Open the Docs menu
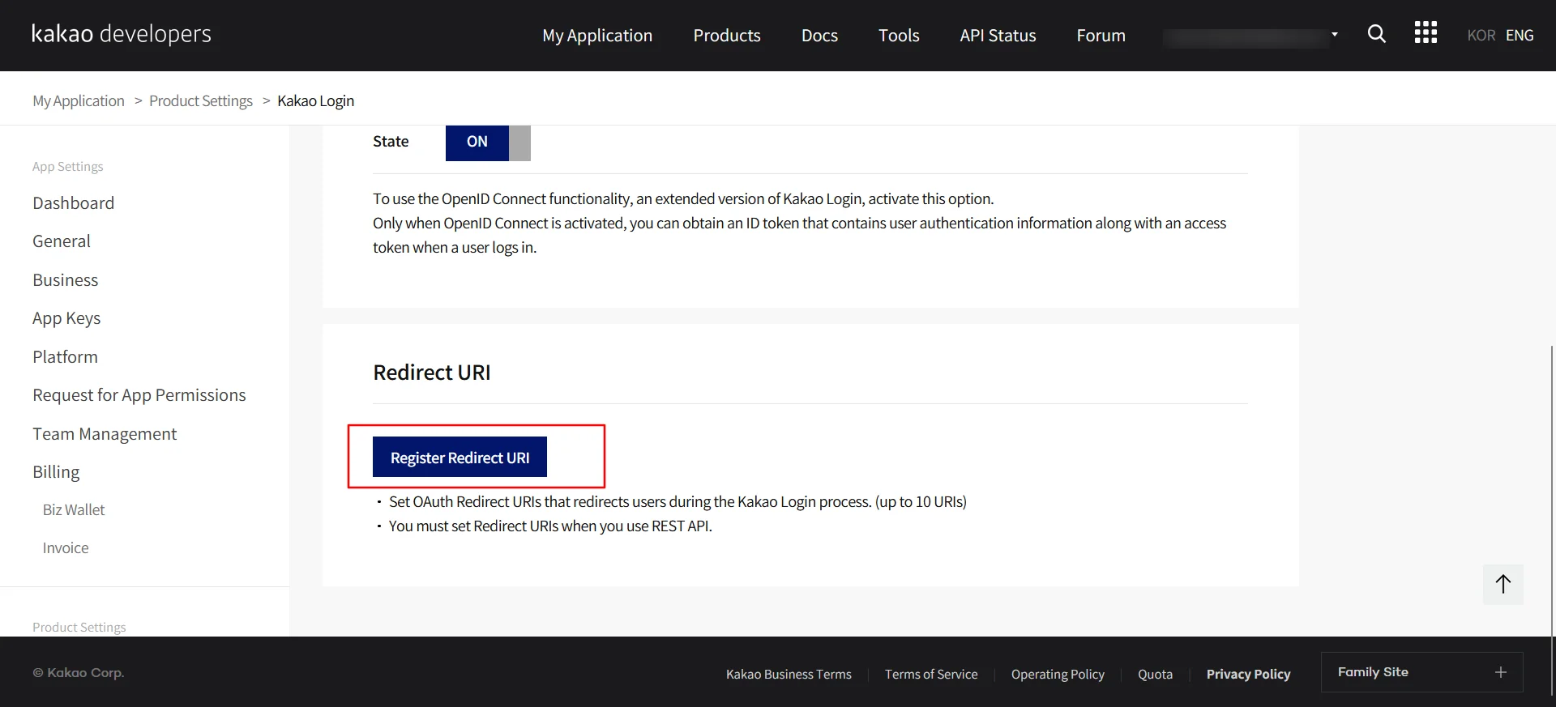The height and width of the screenshot is (707, 1556). (819, 36)
